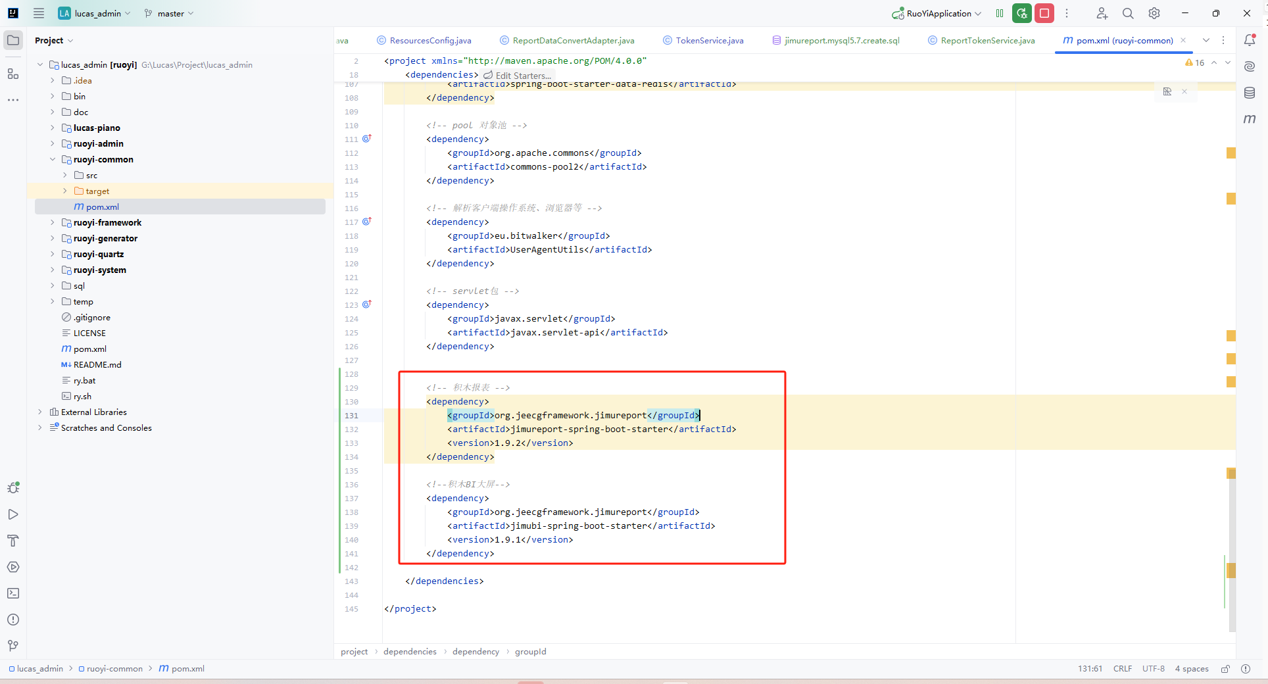Open the Project tool window icon
Viewport: 1268px width, 684px height.
pos(13,40)
